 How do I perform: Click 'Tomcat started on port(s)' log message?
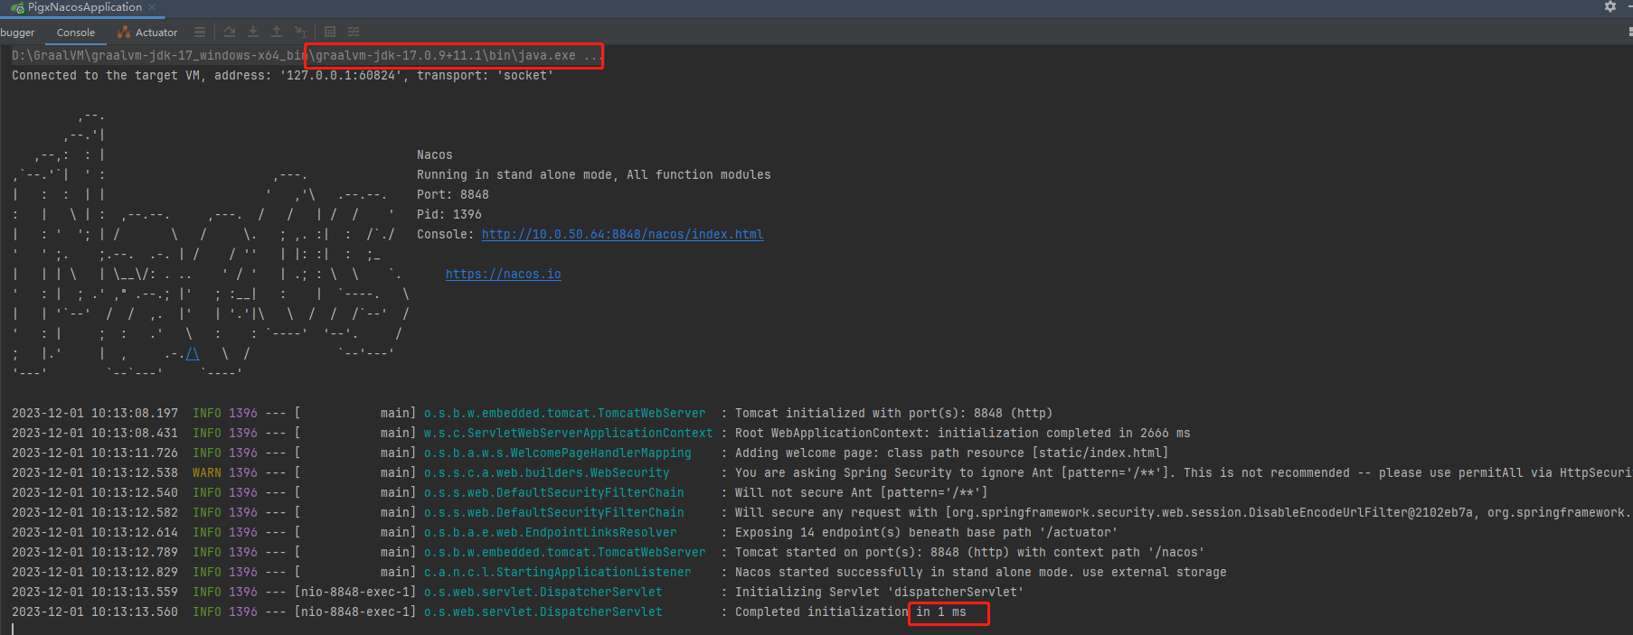[969, 553]
